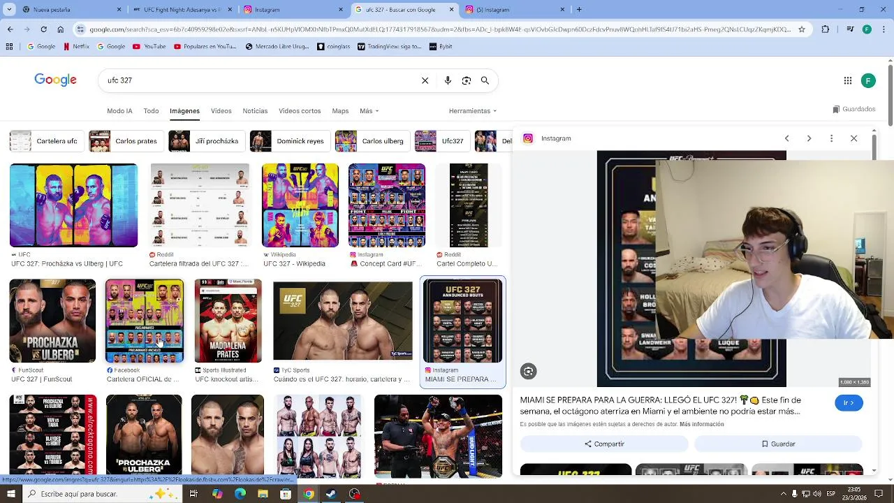Open Steam from the taskbar
Screen dimensions: 894x503
pos(331,494)
